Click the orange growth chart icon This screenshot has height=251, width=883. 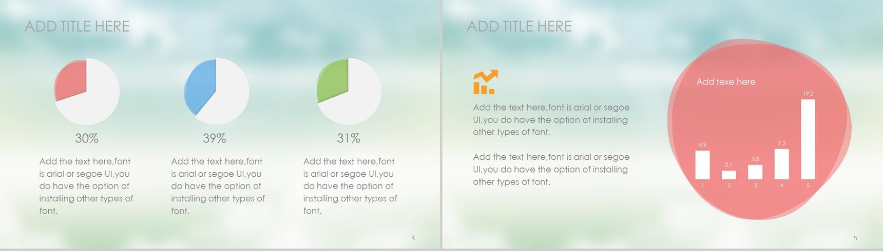point(486,82)
